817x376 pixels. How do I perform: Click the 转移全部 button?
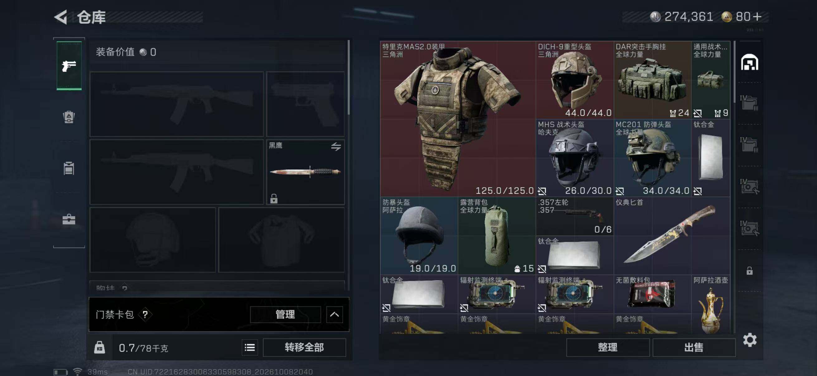click(x=304, y=347)
